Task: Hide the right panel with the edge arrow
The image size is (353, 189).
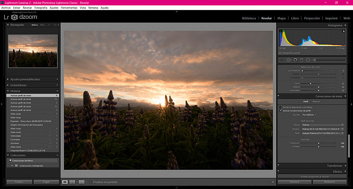Action: pos(351,104)
